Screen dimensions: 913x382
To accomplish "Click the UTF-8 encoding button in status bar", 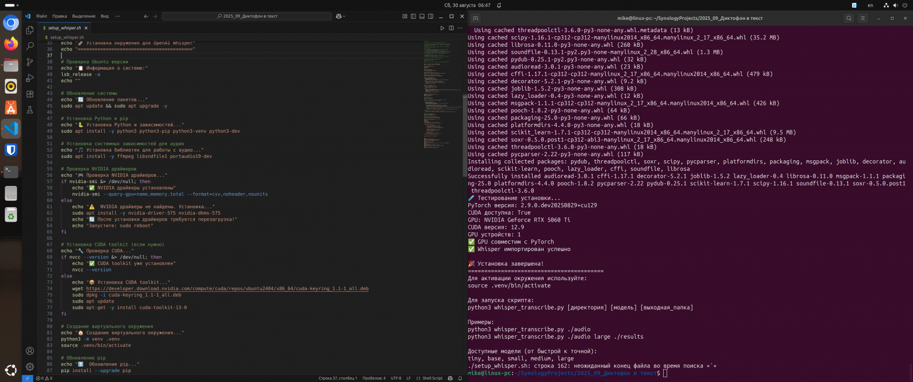I will (x=396, y=378).
